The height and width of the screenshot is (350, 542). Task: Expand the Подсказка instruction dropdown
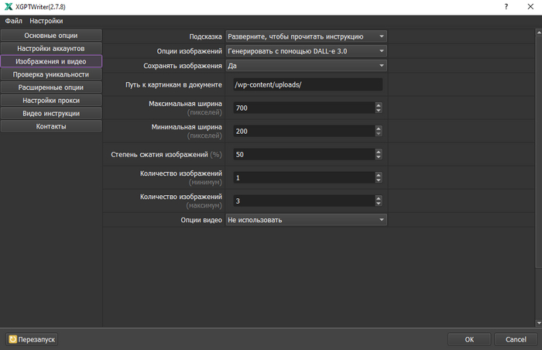pyautogui.click(x=306, y=36)
